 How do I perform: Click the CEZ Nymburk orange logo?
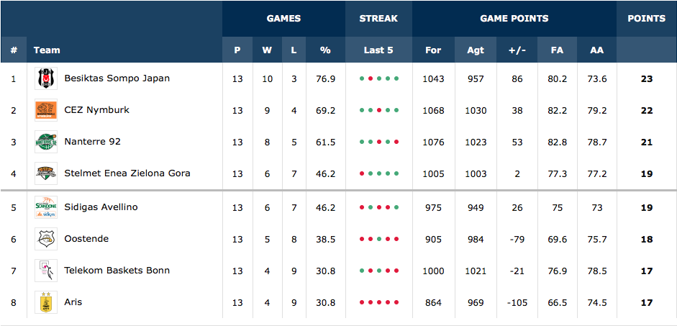click(x=46, y=110)
